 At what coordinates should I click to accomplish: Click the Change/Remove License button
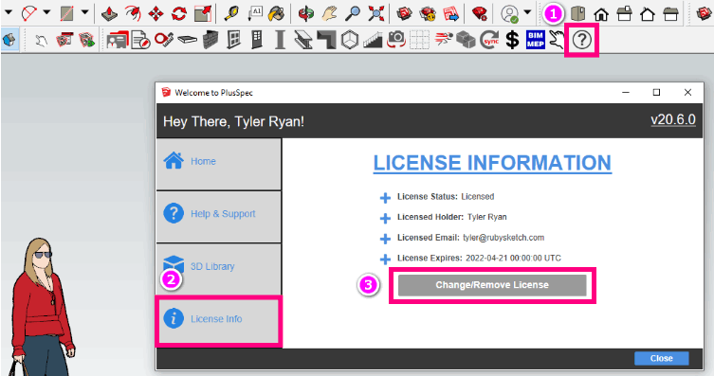pyautogui.click(x=492, y=285)
